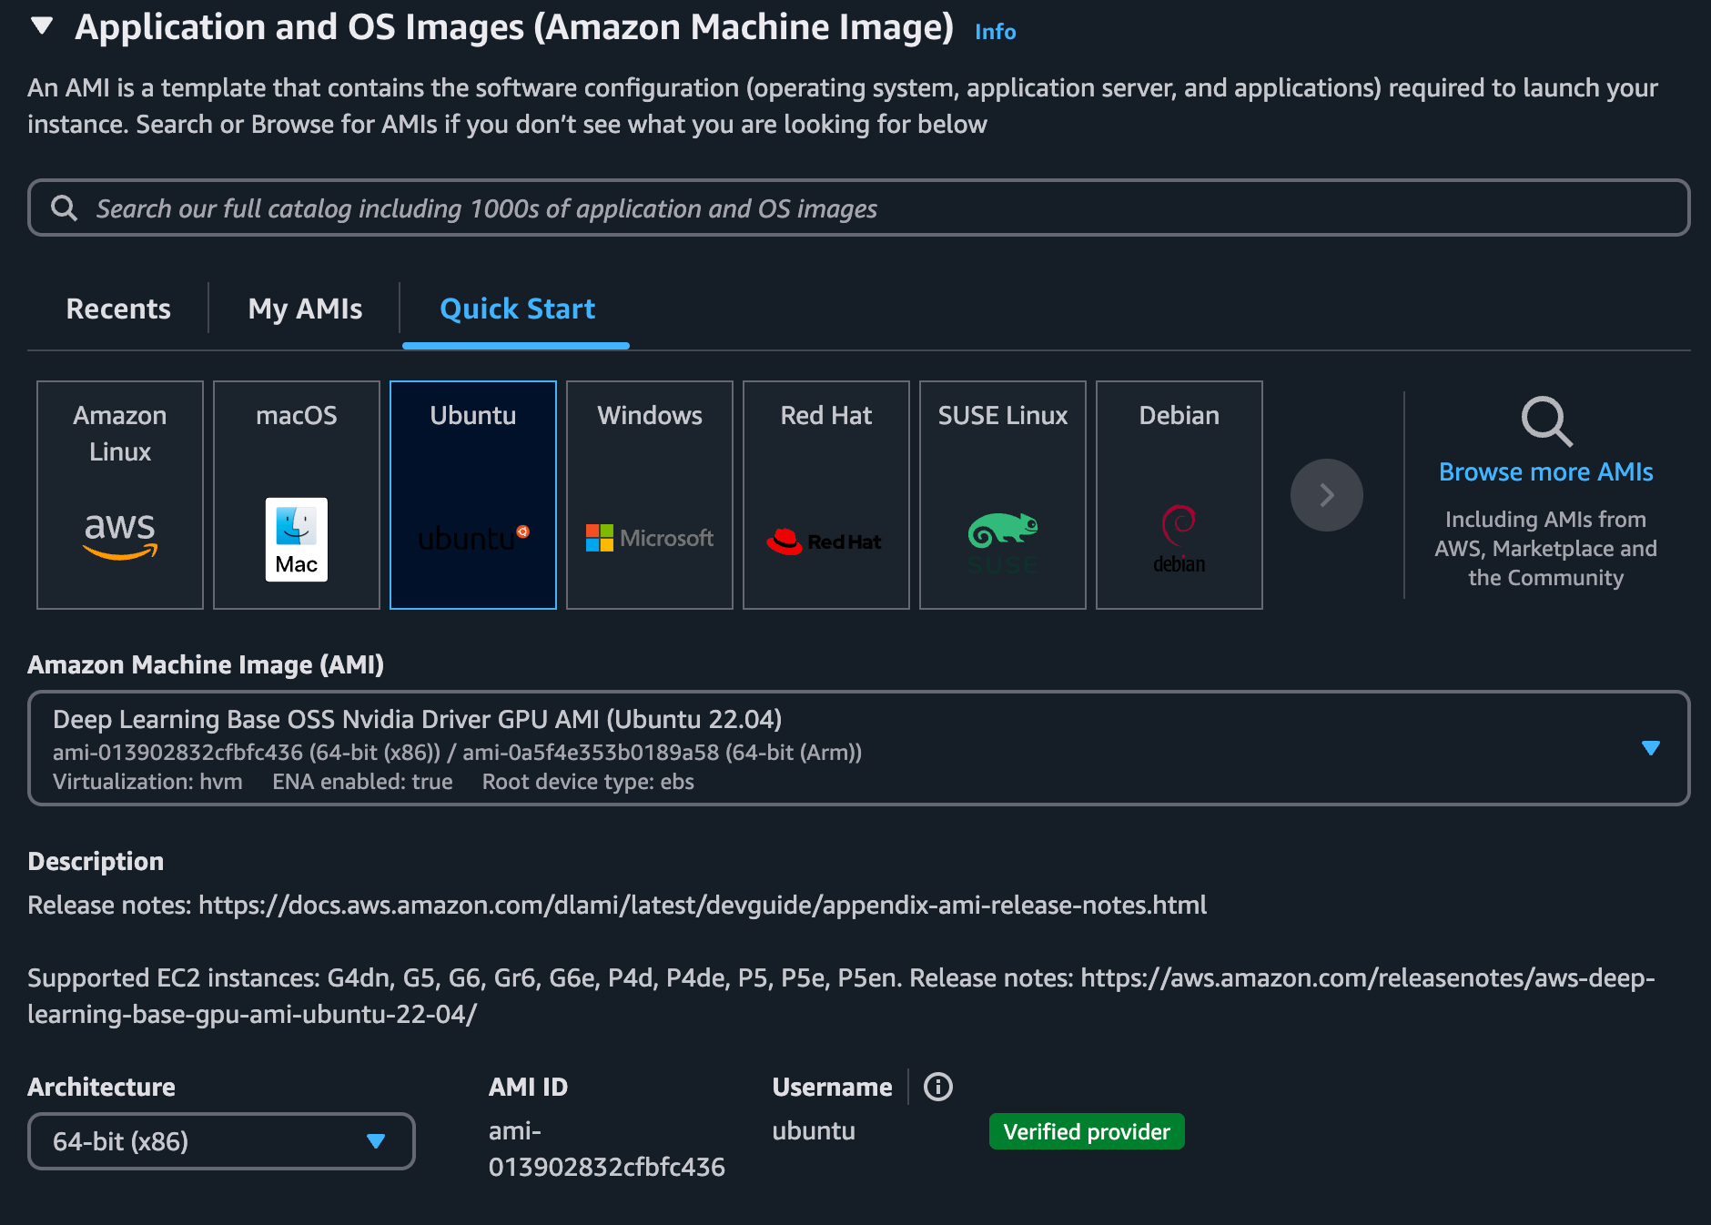Click the release notes URL in Description
Screen dimensions: 1711x1225
pyautogui.click(x=701, y=905)
